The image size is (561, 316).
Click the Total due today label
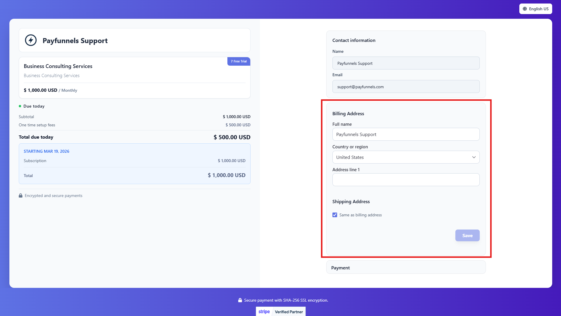pos(36,137)
